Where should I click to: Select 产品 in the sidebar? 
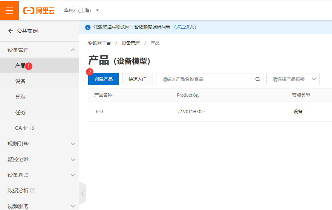tap(40, 65)
